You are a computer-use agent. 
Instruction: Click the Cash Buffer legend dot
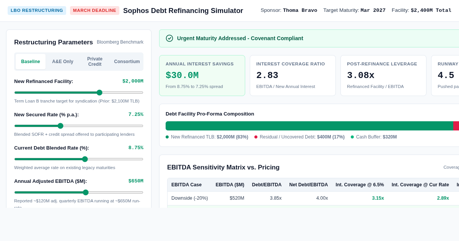[352, 137]
